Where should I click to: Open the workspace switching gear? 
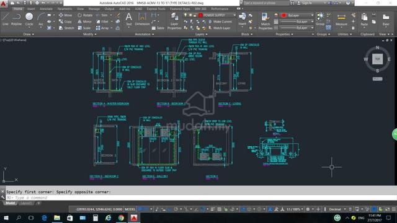pyautogui.click(x=308, y=209)
